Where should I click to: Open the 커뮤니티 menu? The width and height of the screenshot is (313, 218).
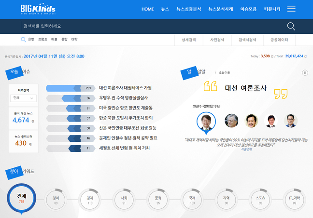272,9
